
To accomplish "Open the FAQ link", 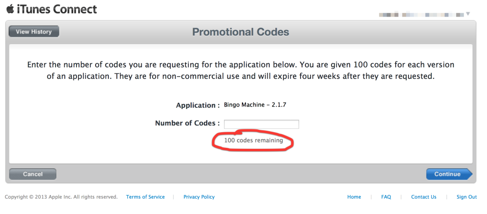I will coord(386,197).
